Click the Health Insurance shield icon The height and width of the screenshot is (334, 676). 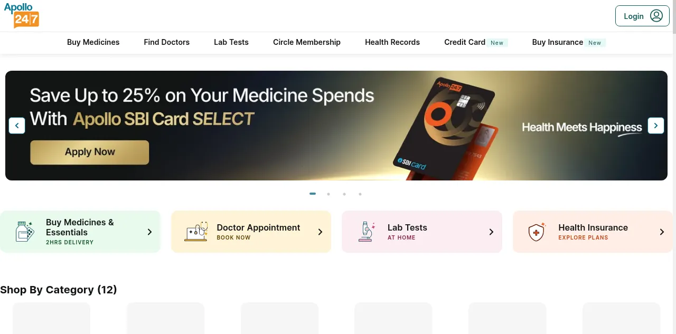pyautogui.click(x=537, y=232)
